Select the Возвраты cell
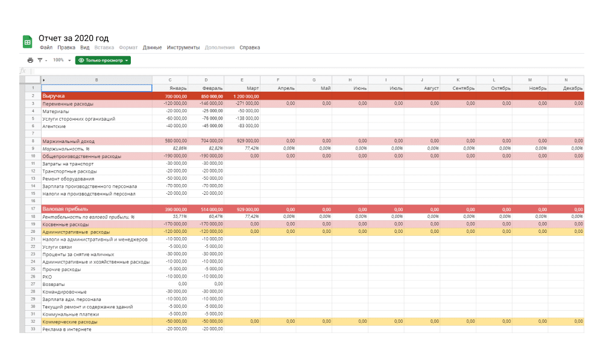603x362 pixels. tap(96, 284)
